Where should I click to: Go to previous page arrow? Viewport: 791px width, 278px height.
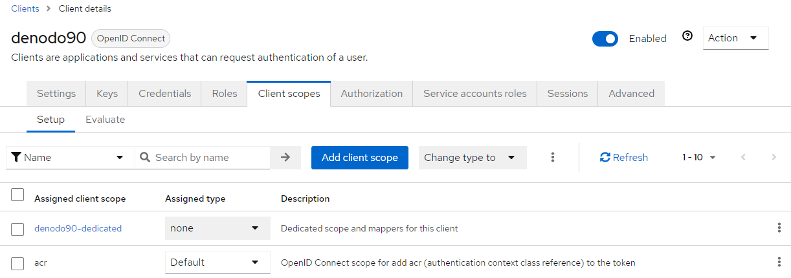(x=743, y=157)
